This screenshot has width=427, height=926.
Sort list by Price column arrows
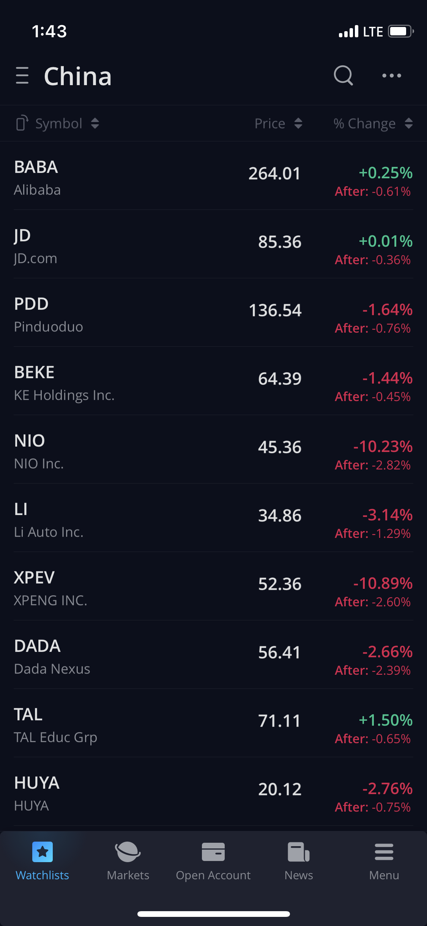coord(298,123)
